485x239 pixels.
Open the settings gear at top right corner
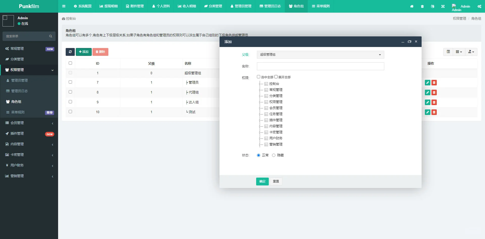pos(479,6)
